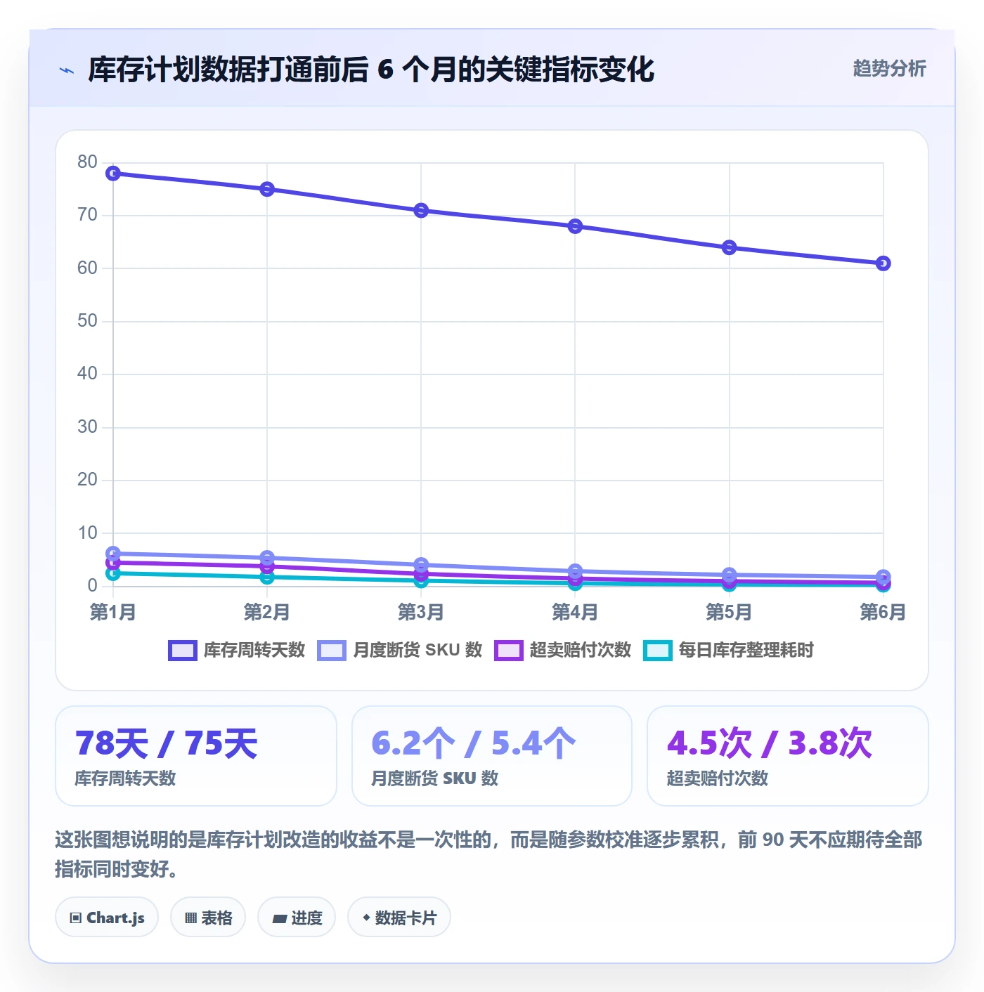
Task: Click the bar icon in the 进度 chip
Action: point(279,918)
